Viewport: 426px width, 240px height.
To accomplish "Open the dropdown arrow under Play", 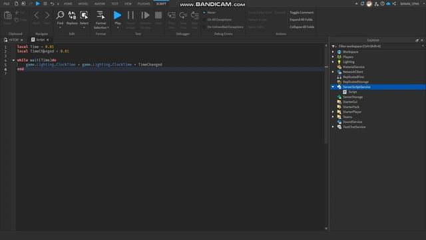I will [x=118, y=27].
